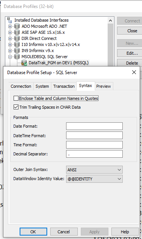Collapse the MSOLEDBSQL SQL Server node
The image size is (142, 239).
click(10, 57)
